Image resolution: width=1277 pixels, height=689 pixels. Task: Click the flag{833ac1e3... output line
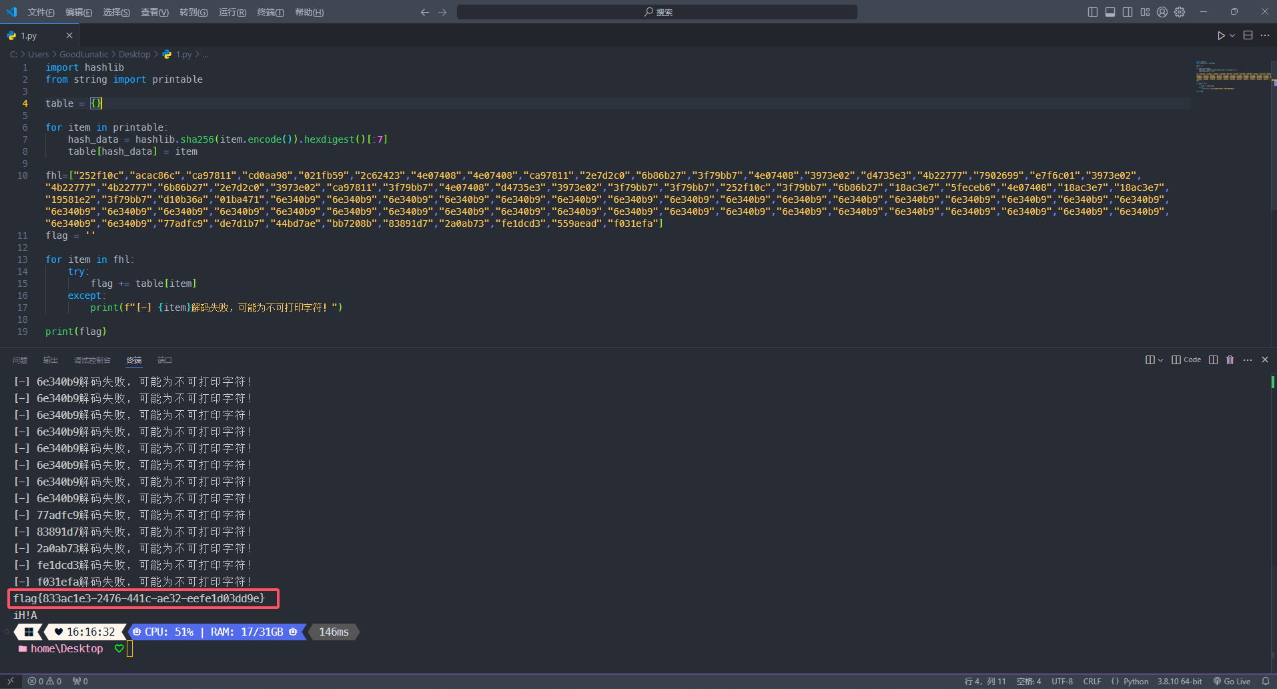[x=139, y=598]
